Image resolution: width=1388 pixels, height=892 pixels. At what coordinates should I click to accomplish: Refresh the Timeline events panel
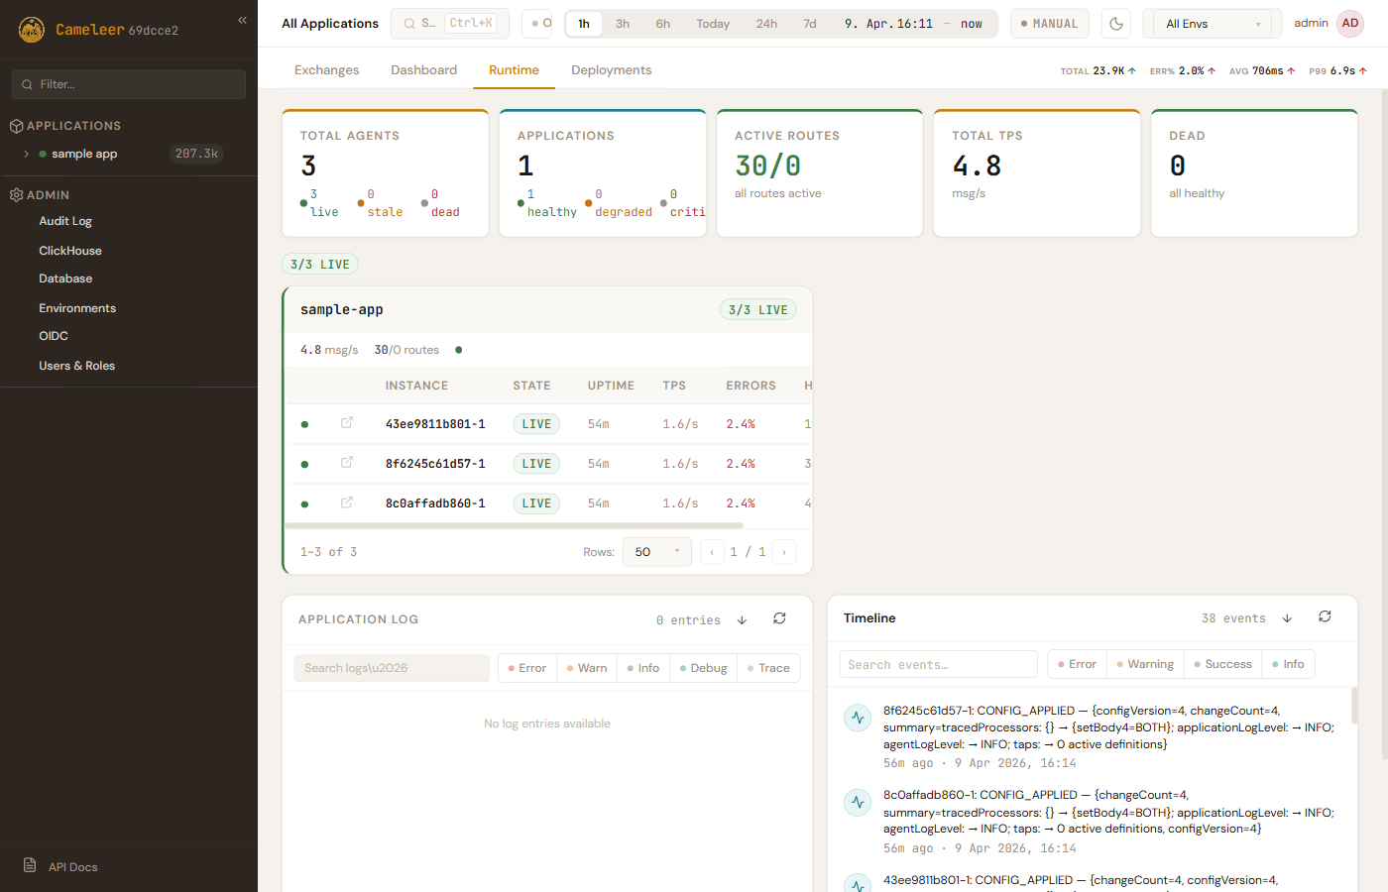[1325, 617]
